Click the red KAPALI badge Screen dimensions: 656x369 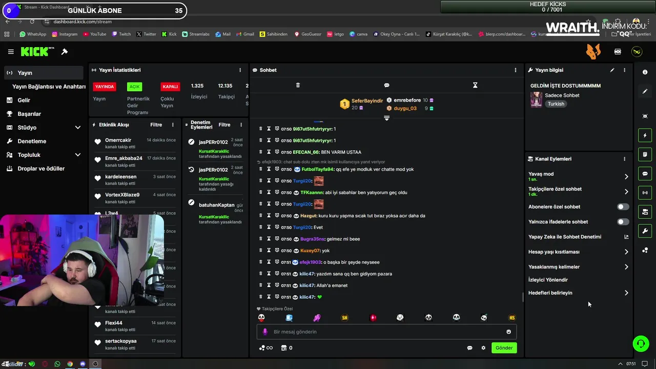(170, 87)
